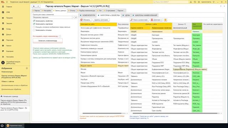Open Номенклатура favorite link

(x=7, y=72)
